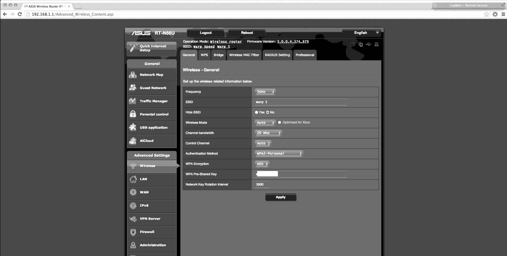
Task: Click the firmware version 3.0.0.4.374_979 link
Action: (x=293, y=42)
